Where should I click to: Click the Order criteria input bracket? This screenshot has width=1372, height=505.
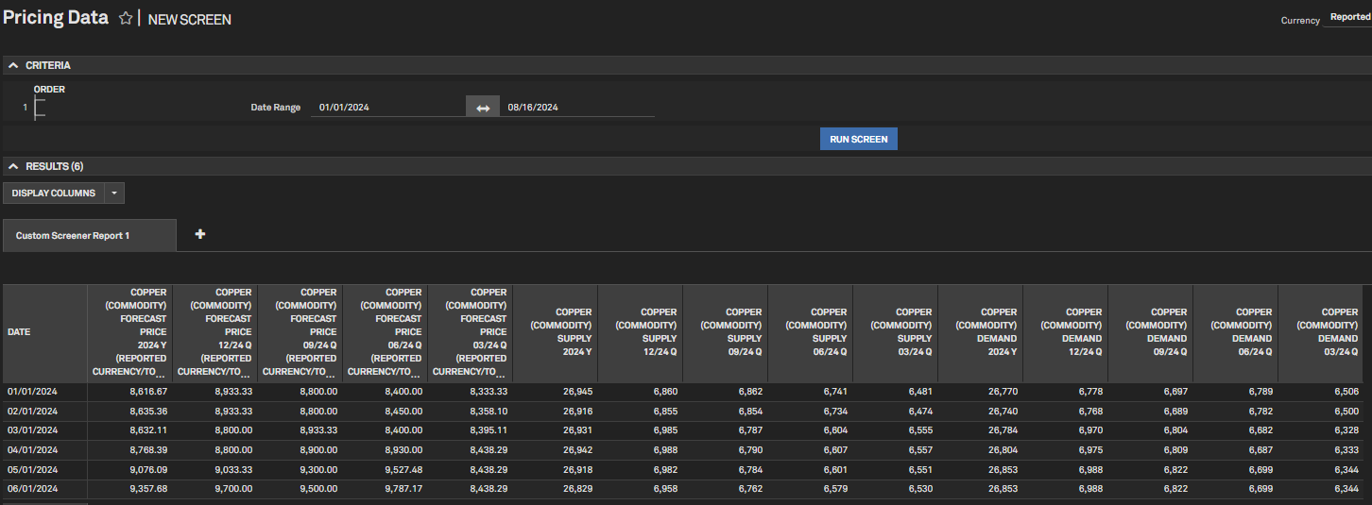pyautogui.click(x=40, y=108)
